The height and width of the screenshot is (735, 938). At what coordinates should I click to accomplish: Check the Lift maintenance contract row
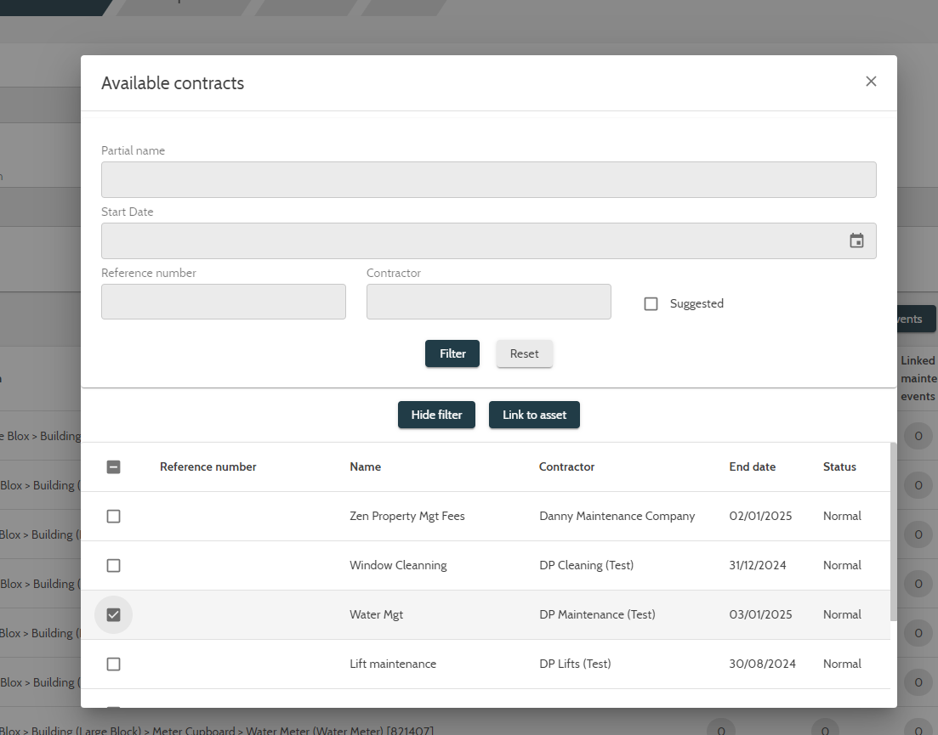[113, 664]
